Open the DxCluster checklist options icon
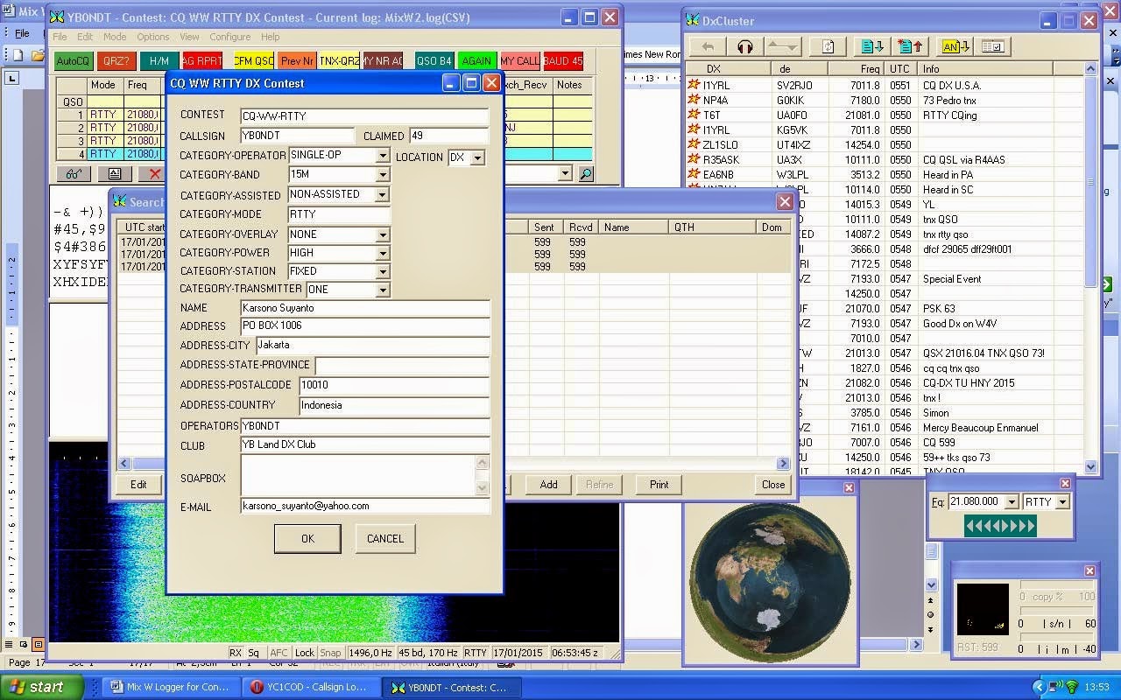Viewport: 1121px width, 700px height. (x=992, y=47)
